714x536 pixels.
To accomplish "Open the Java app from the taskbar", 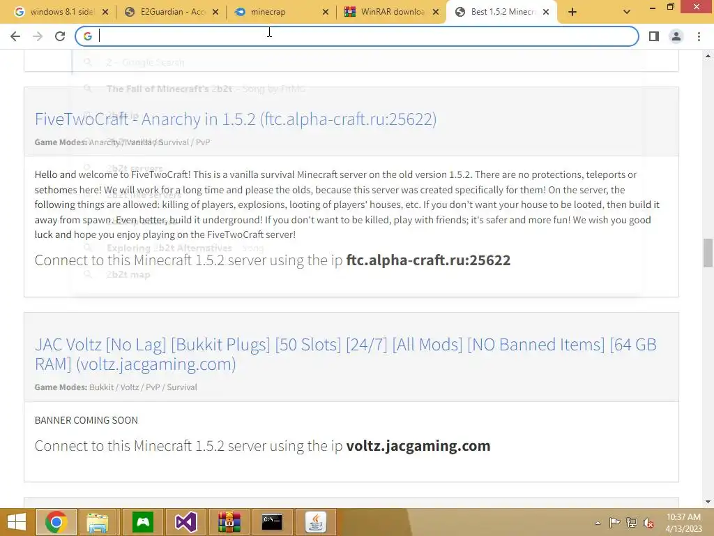I will (316, 522).
